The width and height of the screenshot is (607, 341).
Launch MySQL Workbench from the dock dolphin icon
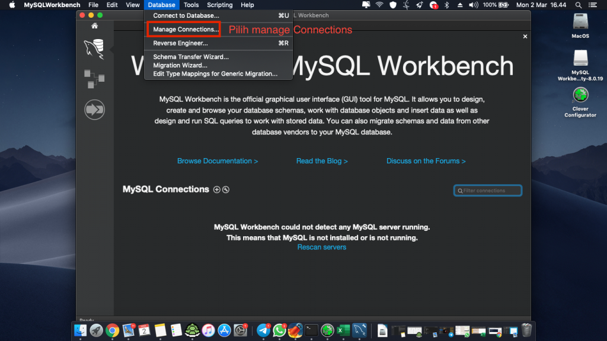359,330
